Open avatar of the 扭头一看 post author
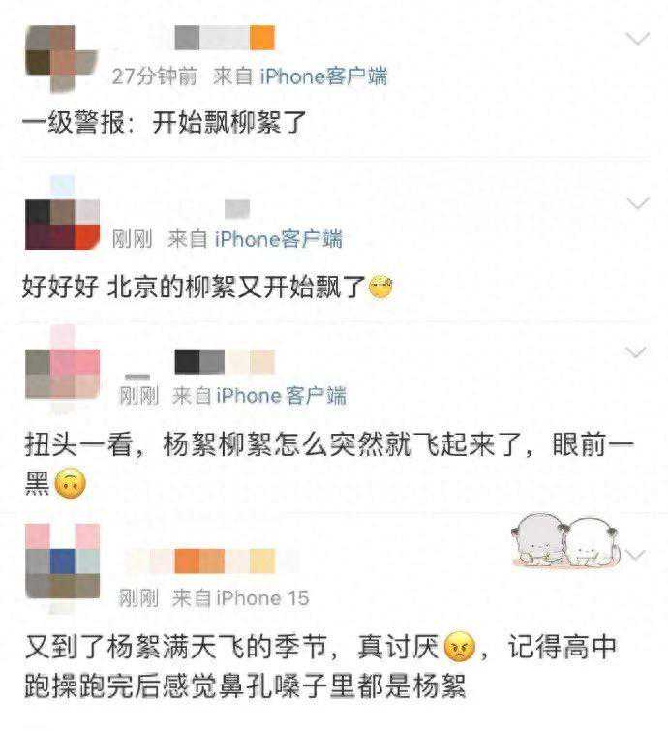The image size is (668, 731). point(62,368)
